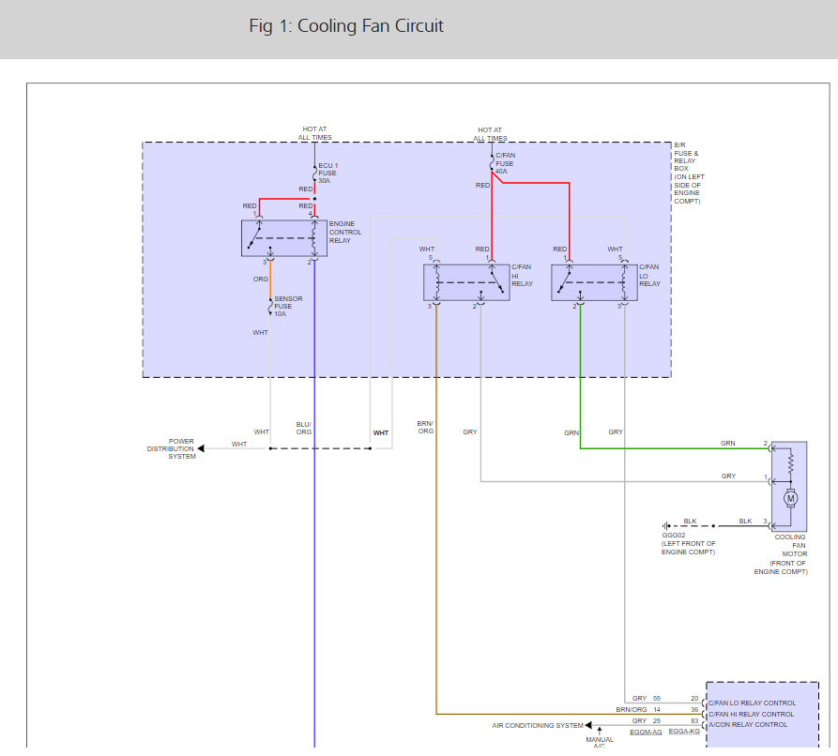The height and width of the screenshot is (756, 838).
Task: Click the 'GRY 59' label near pin 20
Action: 647,698
